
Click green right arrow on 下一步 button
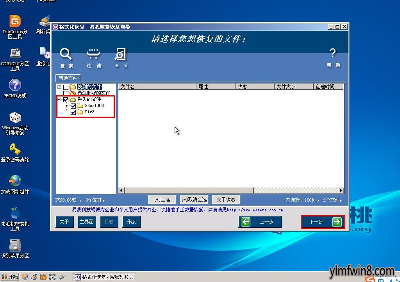click(337, 222)
